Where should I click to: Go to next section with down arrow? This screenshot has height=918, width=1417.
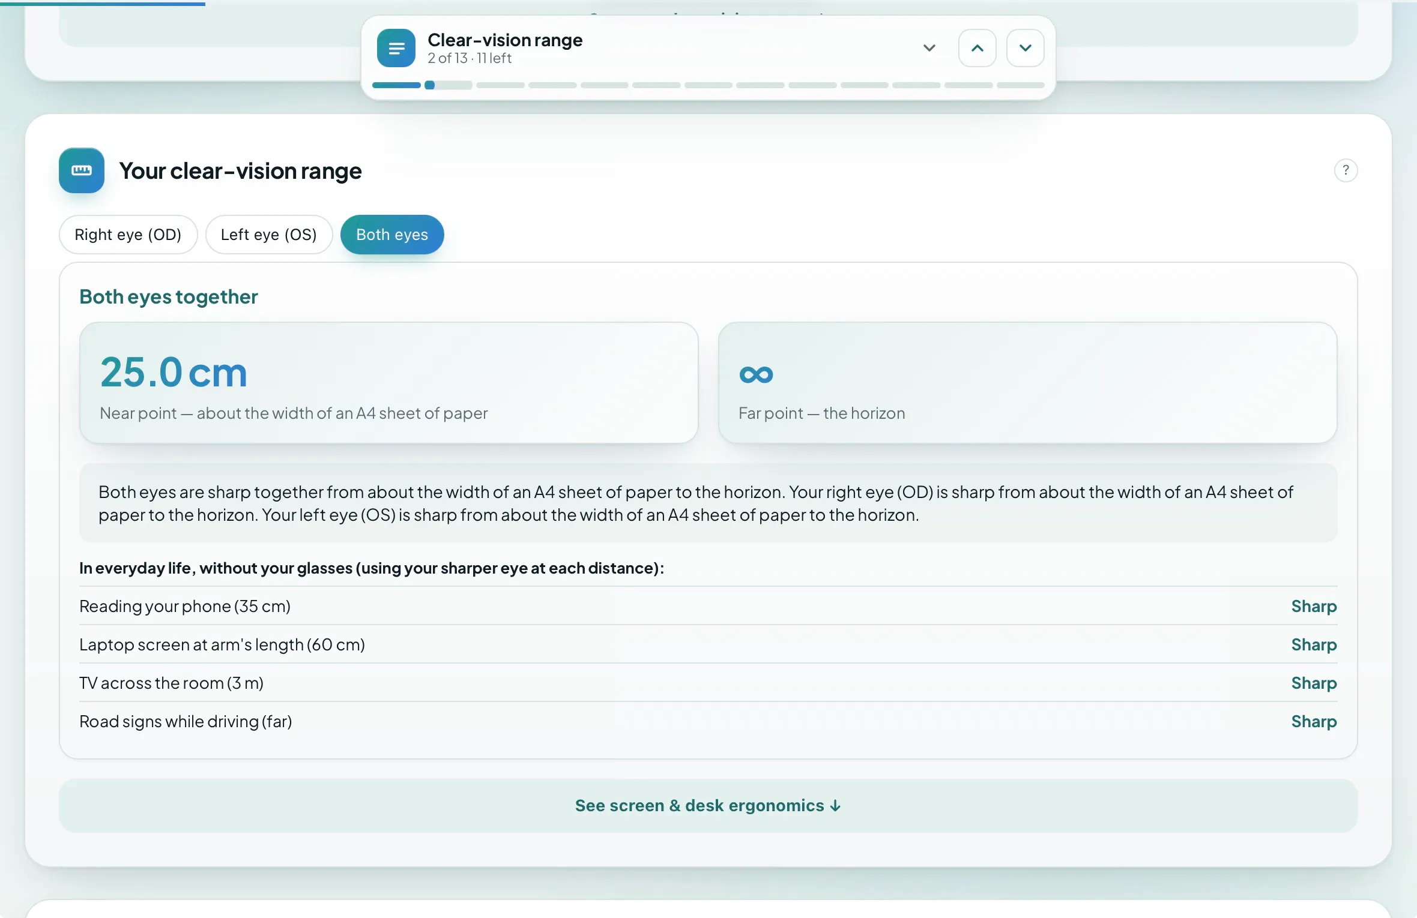tap(1025, 48)
